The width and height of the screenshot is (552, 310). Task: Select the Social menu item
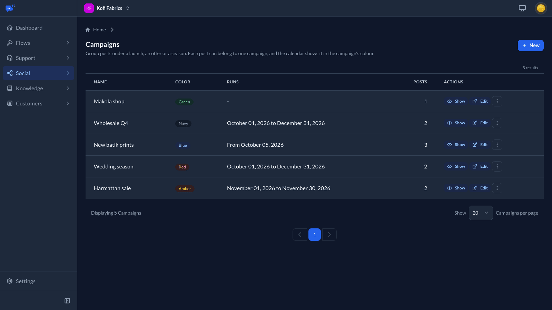38,73
